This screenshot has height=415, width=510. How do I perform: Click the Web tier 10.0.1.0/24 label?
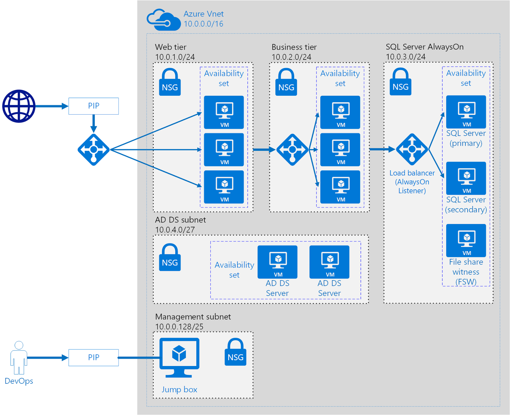click(x=175, y=52)
